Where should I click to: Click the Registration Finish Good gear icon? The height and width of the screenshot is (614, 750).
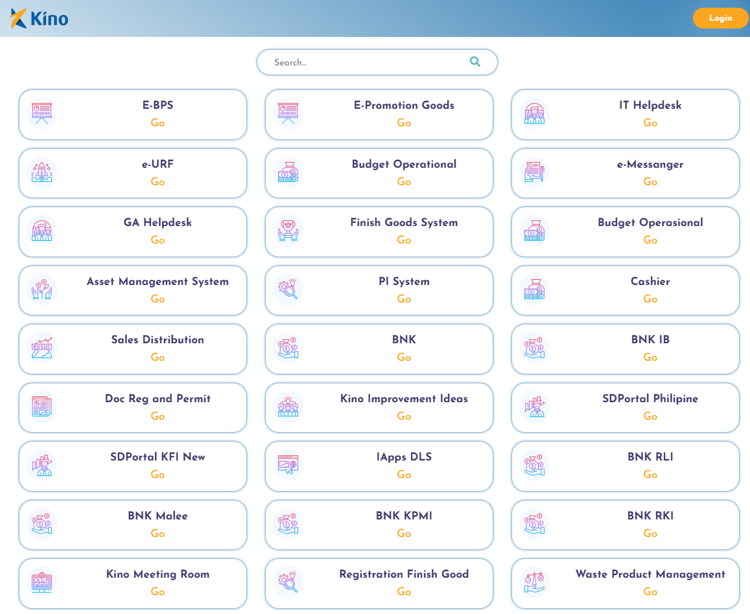(x=288, y=582)
